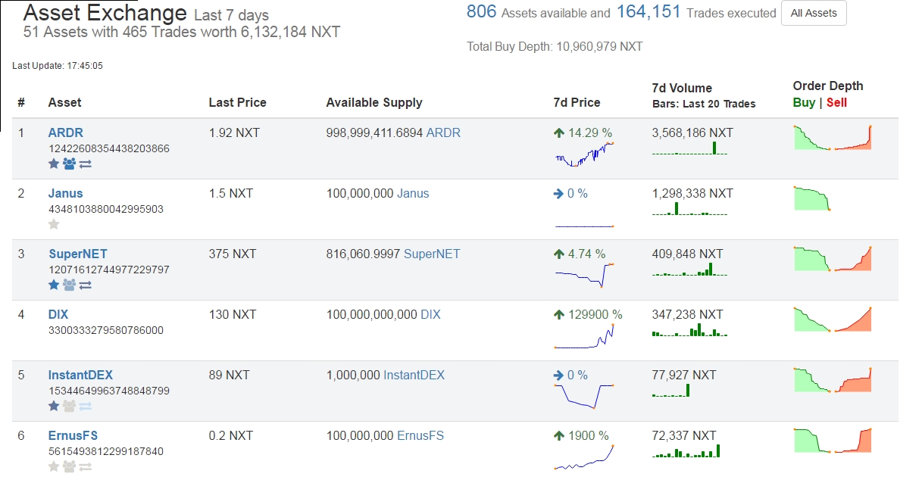The width and height of the screenshot is (922, 480).
Task: Click the Janus volume bars chart
Action: pyautogui.click(x=689, y=208)
